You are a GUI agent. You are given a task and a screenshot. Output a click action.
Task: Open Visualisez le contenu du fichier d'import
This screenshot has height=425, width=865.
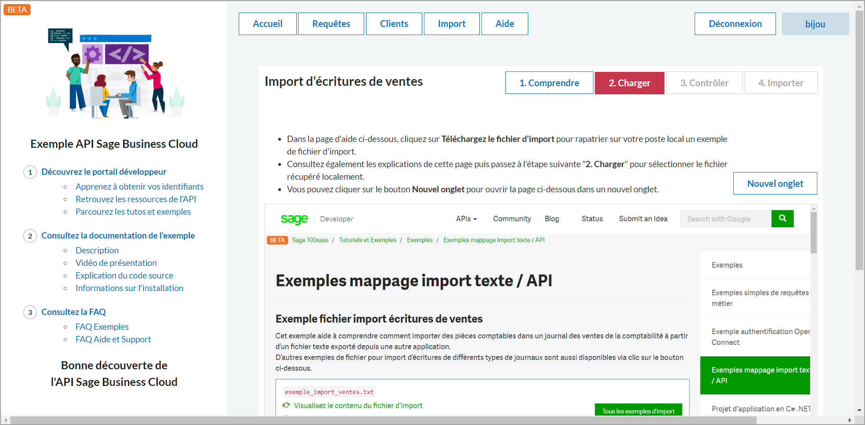click(358, 405)
